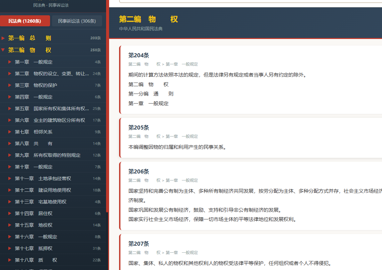Click the 31条 count beside 第十七章
Screen dimensions: 382x270
97,249
